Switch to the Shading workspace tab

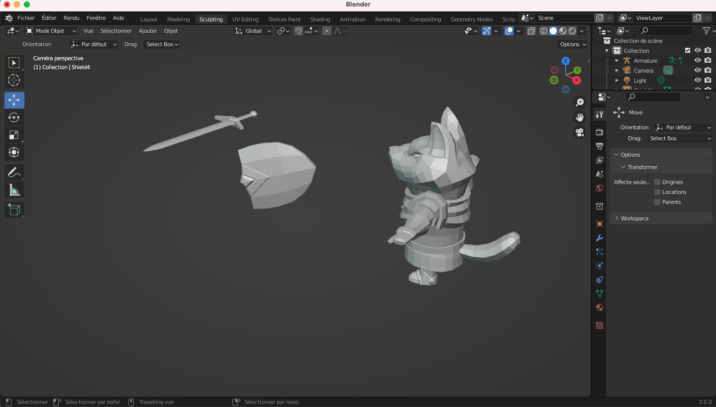[320, 19]
